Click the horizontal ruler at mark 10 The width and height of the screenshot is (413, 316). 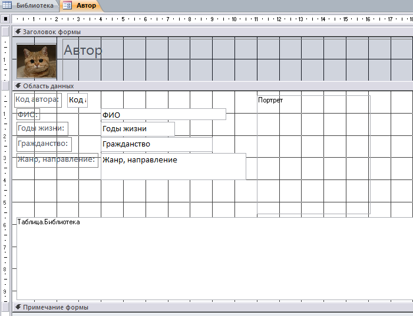234,19
